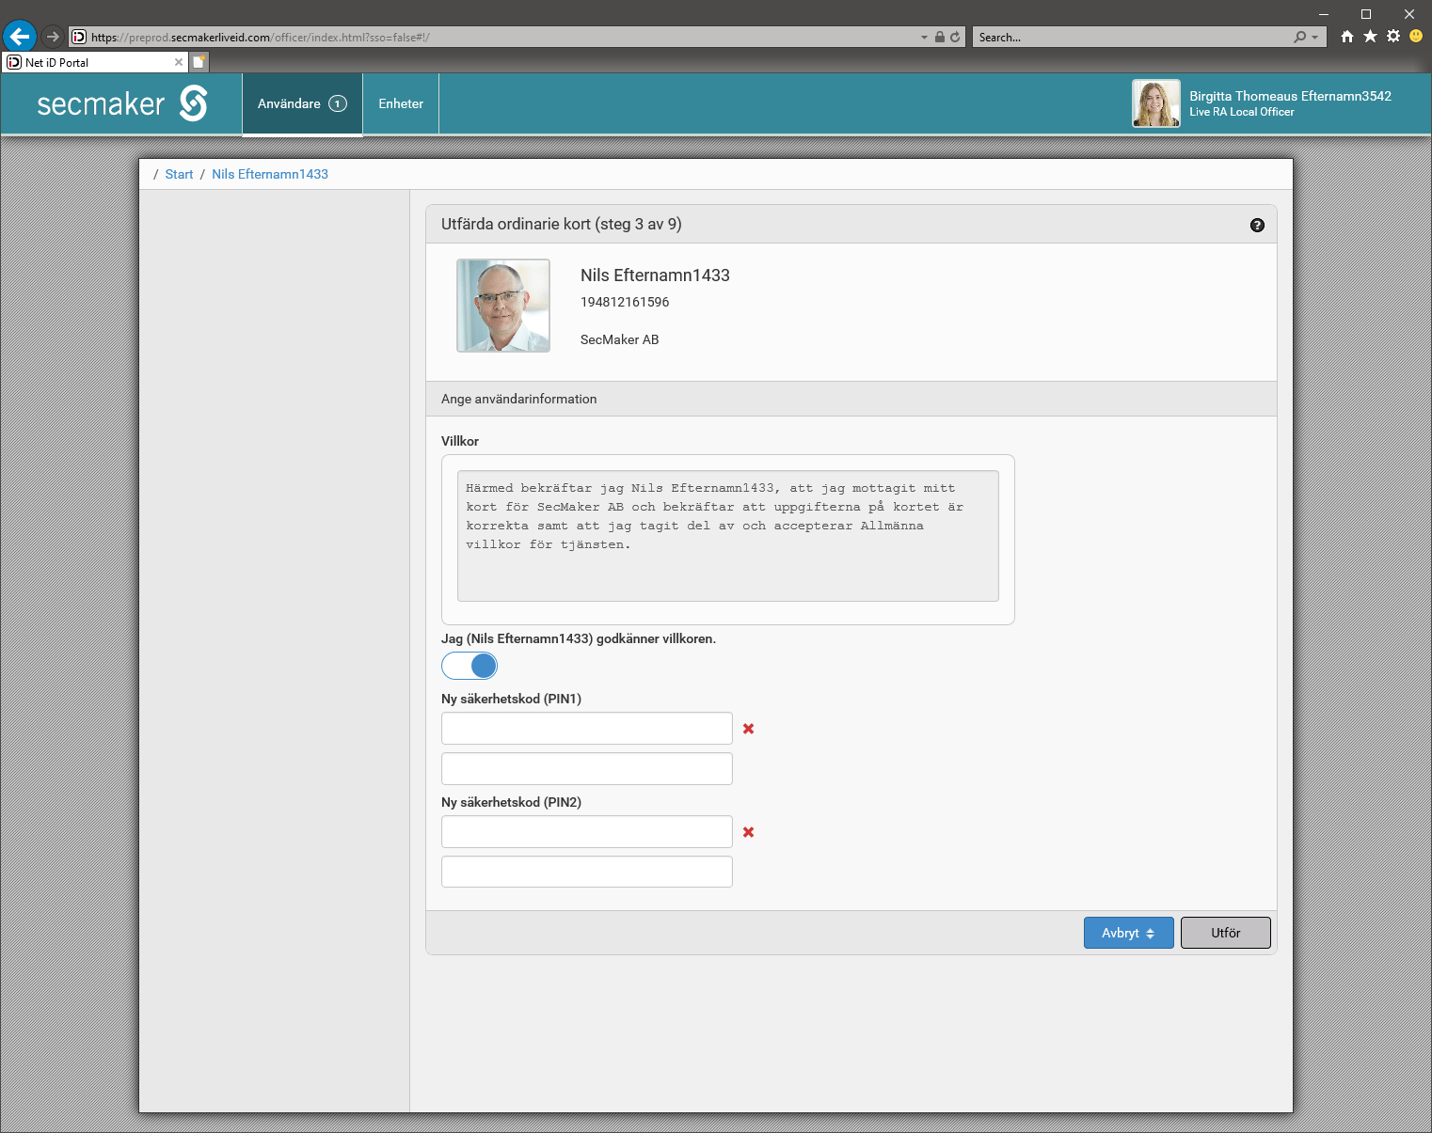This screenshot has width=1432, height=1133.
Task: Follow the Start breadcrumb link
Action: (179, 174)
